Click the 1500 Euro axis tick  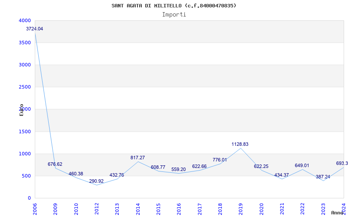[x=25, y=132]
